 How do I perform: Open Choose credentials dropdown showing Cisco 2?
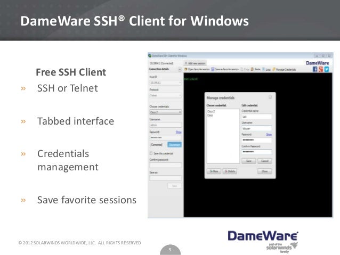165,112
